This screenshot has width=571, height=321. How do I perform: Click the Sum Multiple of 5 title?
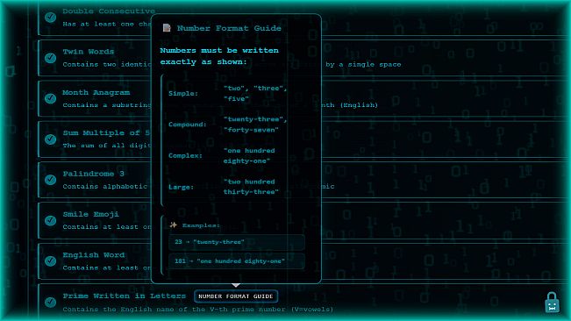(x=106, y=132)
